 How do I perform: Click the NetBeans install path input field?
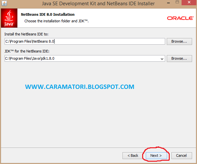[85, 41]
